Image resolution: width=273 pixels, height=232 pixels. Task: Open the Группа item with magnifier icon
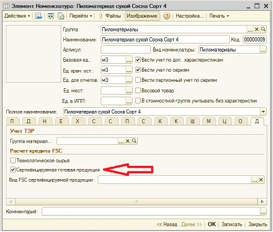(263, 30)
